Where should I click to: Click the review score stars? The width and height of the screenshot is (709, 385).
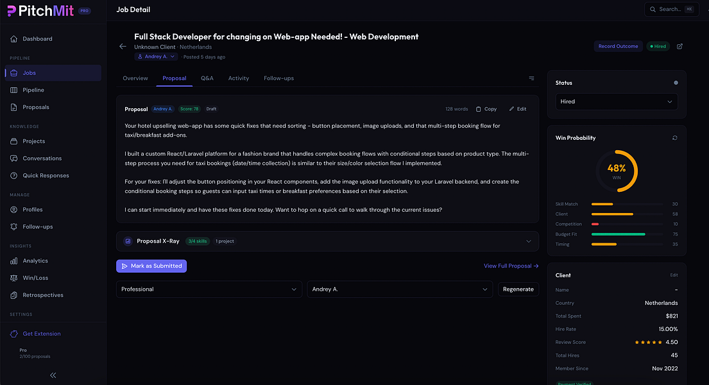pyautogui.click(x=649, y=343)
